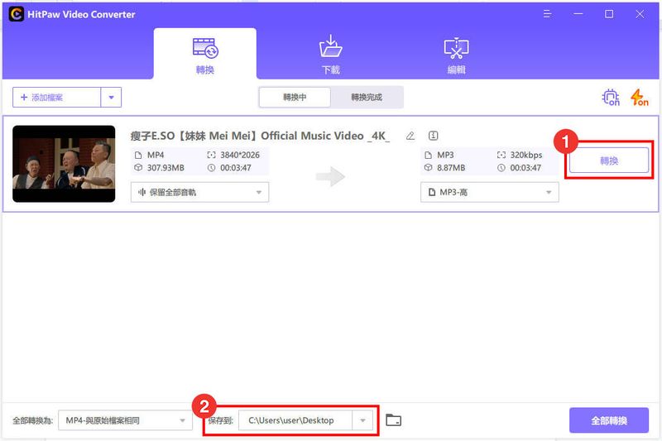This screenshot has height=441, width=662.
Task: Click the source MP4 format label
Action: pyautogui.click(x=156, y=155)
